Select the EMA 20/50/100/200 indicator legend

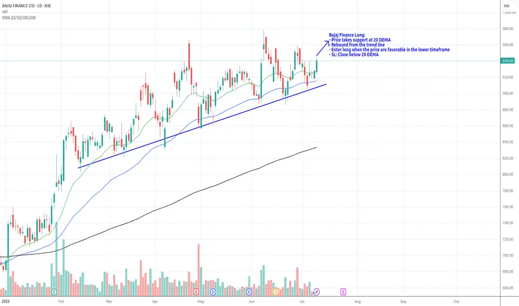pyautogui.click(x=19, y=18)
